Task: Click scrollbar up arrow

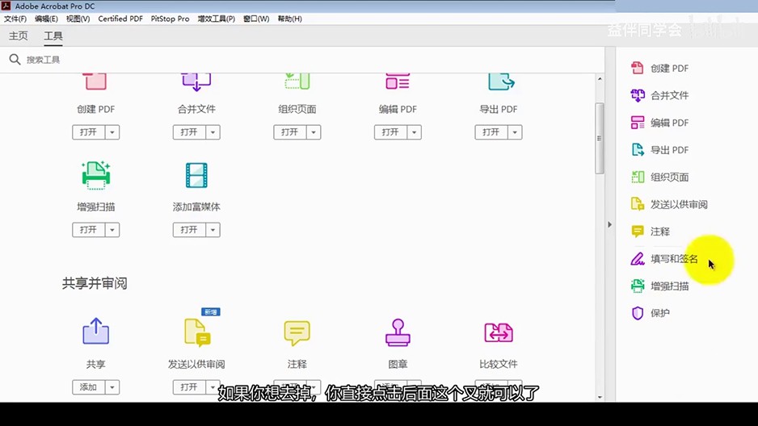Action: (x=600, y=78)
